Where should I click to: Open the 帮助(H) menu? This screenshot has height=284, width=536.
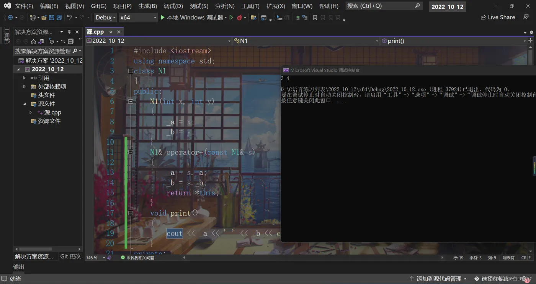(x=328, y=6)
